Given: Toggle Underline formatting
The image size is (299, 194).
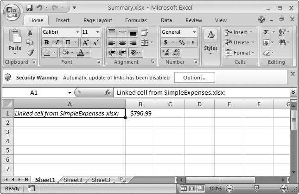Looking at the screenshot, I should click(68, 42).
